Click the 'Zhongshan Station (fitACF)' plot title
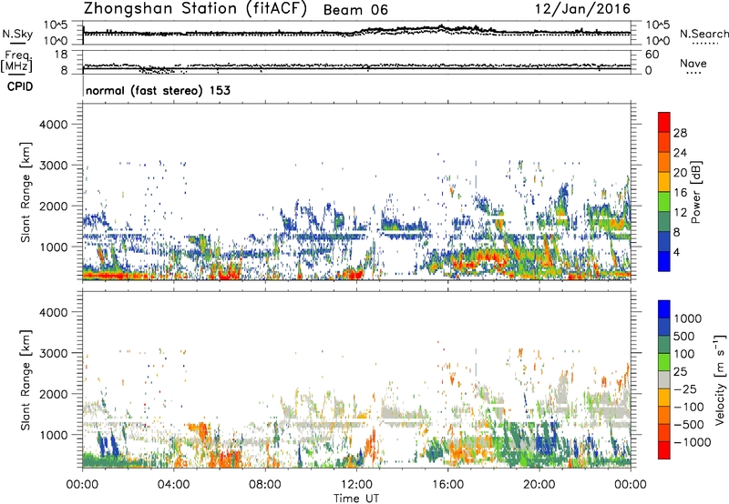Screen dimensions: 729x504 point(195,9)
